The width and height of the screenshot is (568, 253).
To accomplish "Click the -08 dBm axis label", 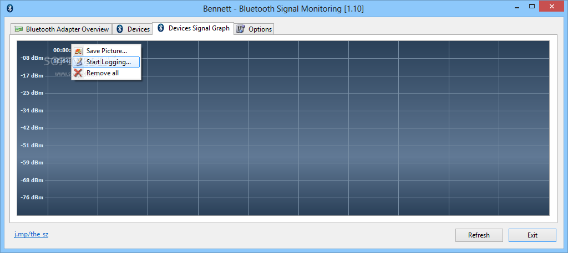I will (32, 58).
